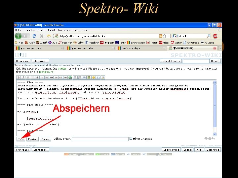
Task: Click the Cancel button
Action: click(x=46, y=139)
